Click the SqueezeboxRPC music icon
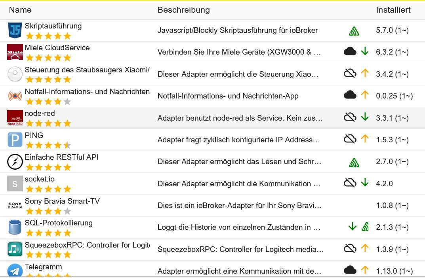The height and width of the screenshot is (278, 425). click(15, 249)
